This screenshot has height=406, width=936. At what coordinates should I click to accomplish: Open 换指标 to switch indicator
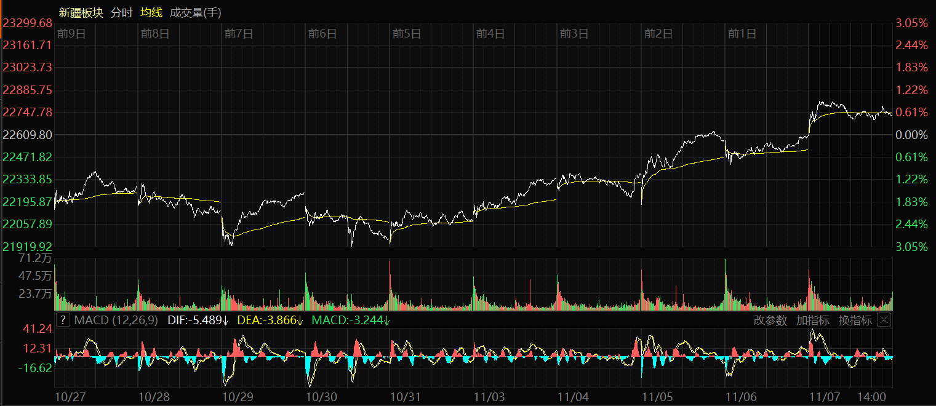855,320
